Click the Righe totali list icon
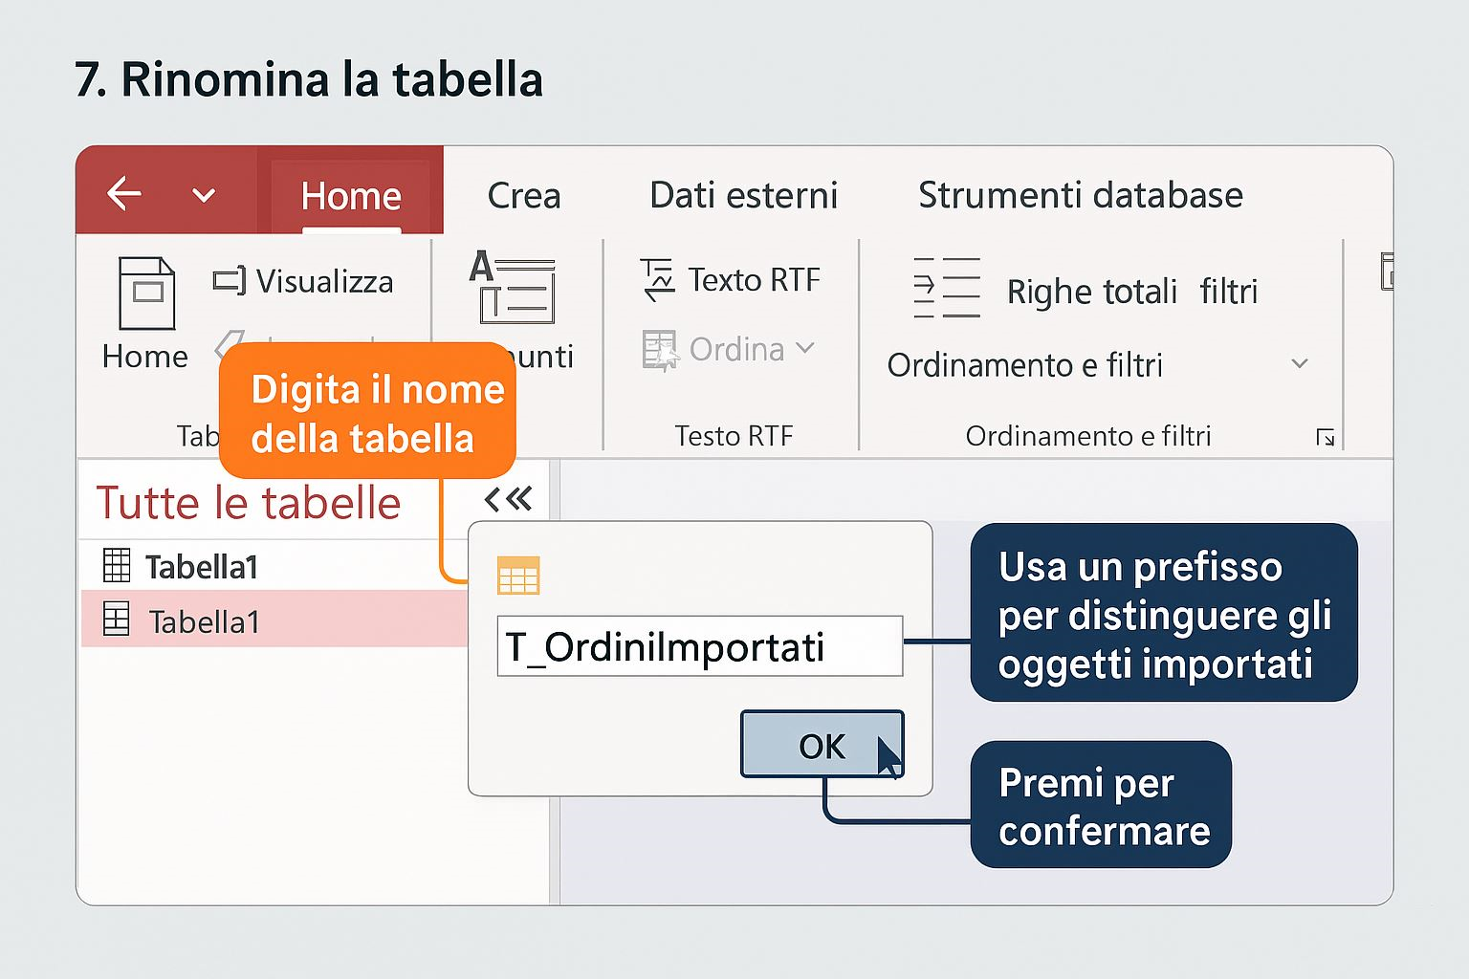 click(x=946, y=288)
